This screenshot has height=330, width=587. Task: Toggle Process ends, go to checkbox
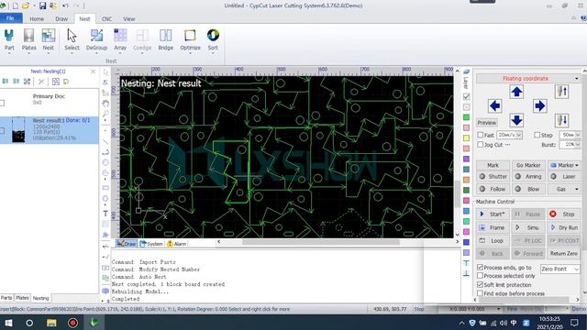pos(481,267)
